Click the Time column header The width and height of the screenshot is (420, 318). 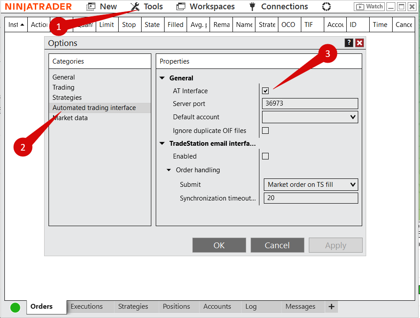(x=381, y=25)
